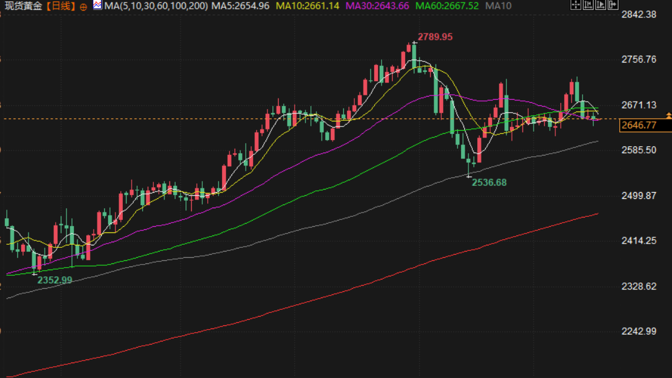Click the 2789.95 high price label

click(435, 37)
